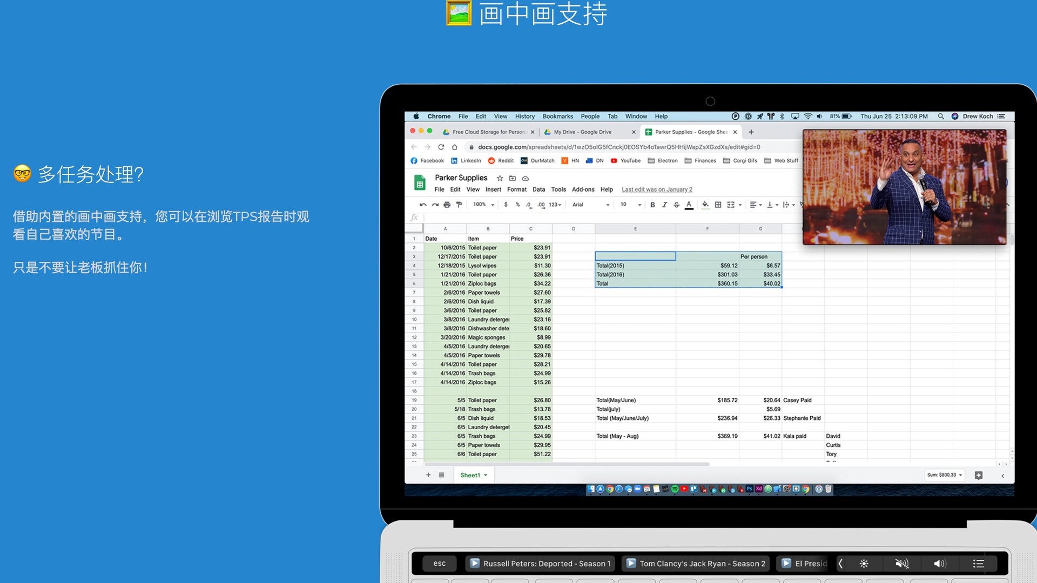1037x583 pixels.
Task: Click the print icon in Sheets toolbar
Action: tap(447, 205)
